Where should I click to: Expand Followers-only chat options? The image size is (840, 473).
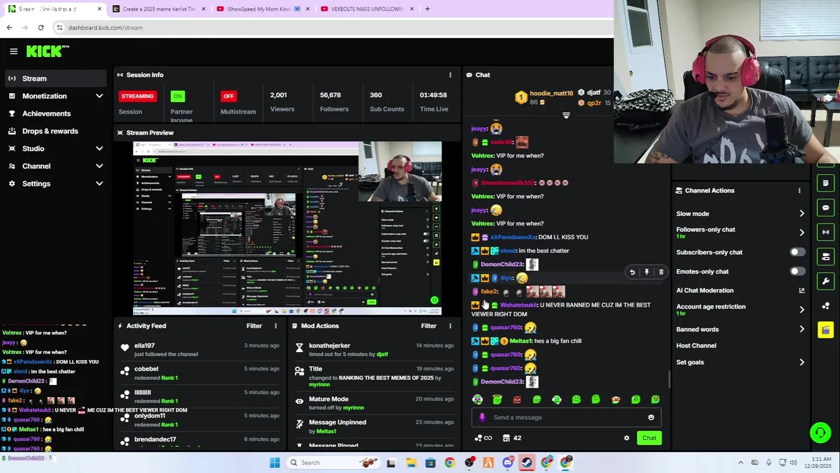(801, 233)
